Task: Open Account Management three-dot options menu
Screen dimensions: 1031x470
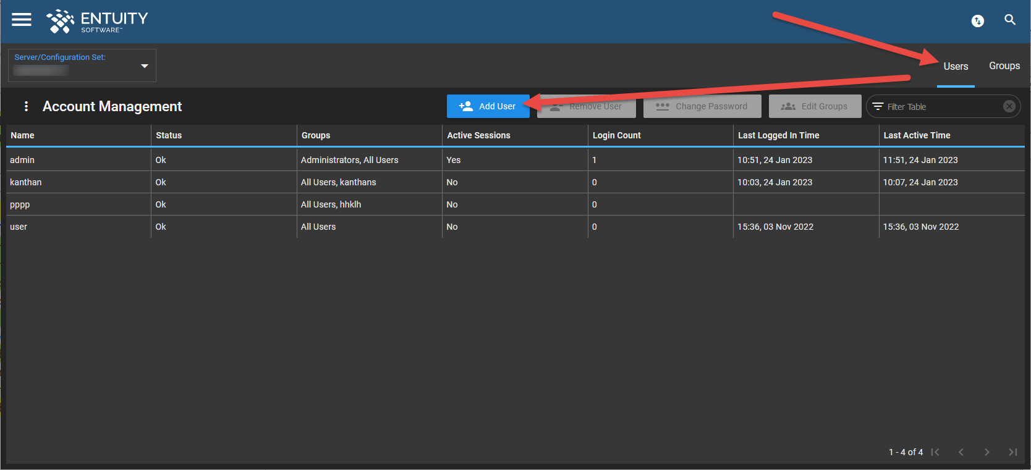Action: click(x=26, y=106)
